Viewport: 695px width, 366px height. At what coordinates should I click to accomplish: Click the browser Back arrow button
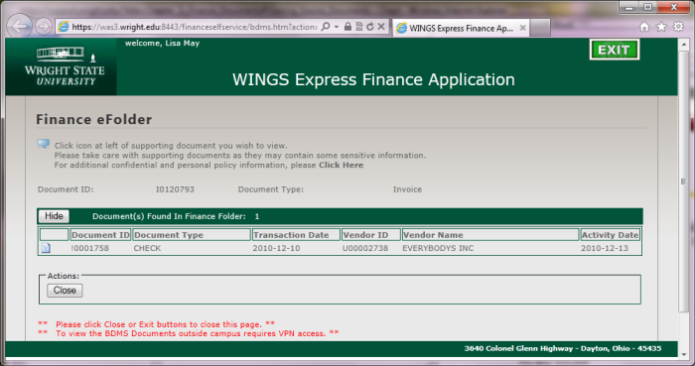20,27
